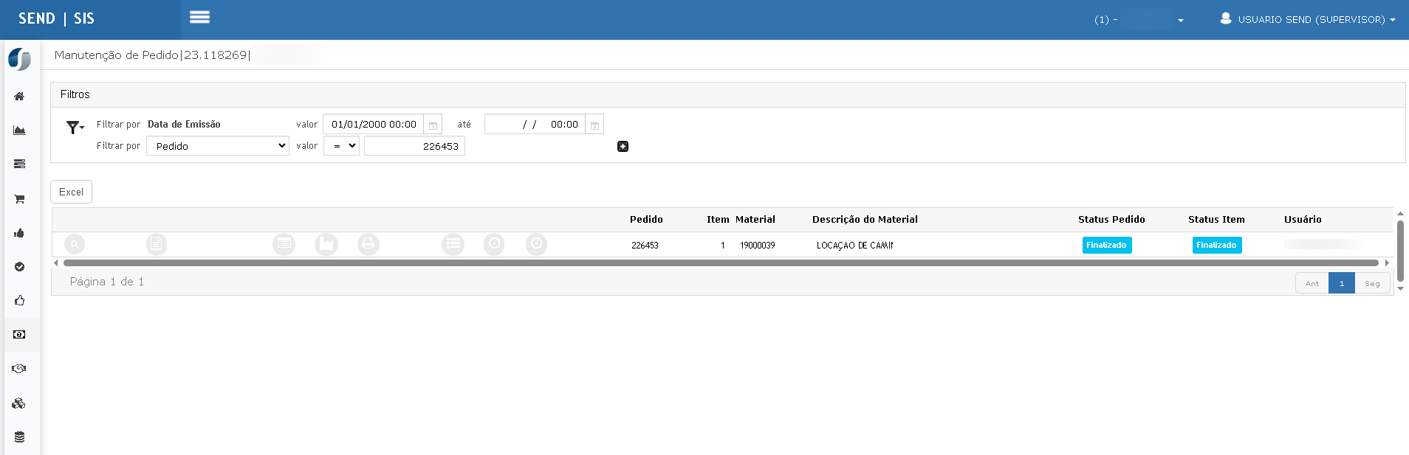Open the 'até' end date calendar picker
Image resolution: width=1409 pixels, height=455 pixels.
(594, 125)
